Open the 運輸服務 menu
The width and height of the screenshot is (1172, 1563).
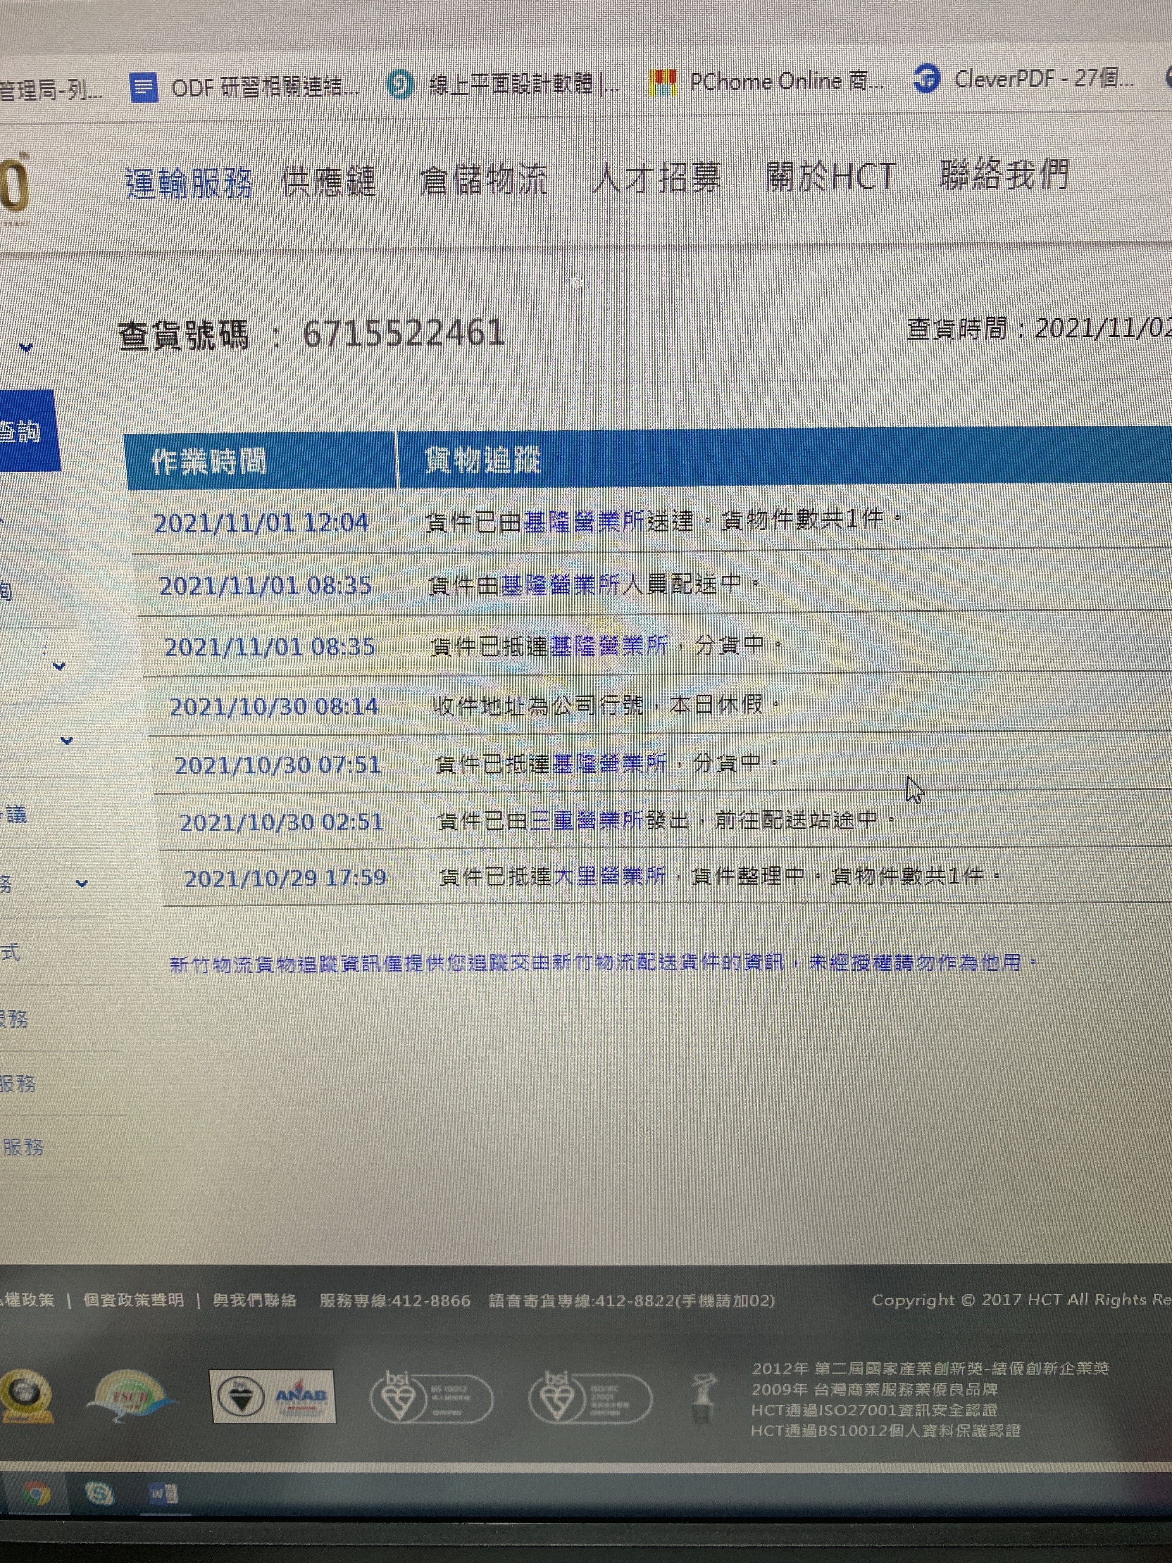click(190, 183)
